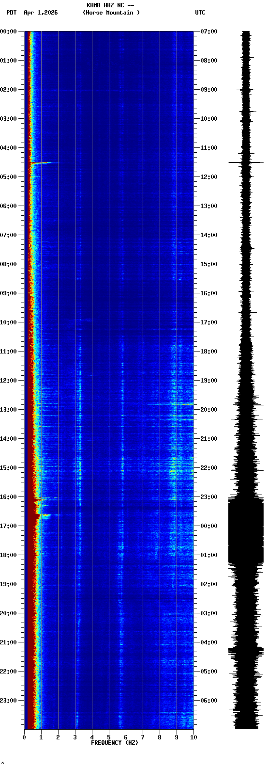Viewport: 267px width, 768px height.
Task: Pick UTC right-axis label 07:00
Action: 209,32
